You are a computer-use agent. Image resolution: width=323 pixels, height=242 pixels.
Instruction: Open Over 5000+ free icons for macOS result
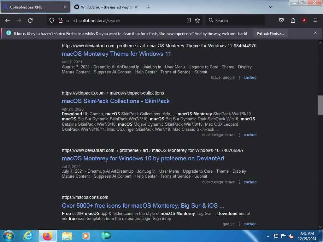[x=143, y=205]
